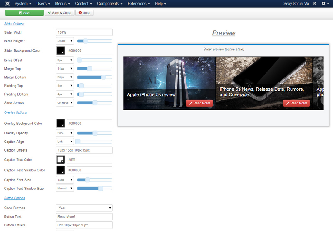Click the green Save button
This screenshot has width=333, height=231.
(25, 13)
